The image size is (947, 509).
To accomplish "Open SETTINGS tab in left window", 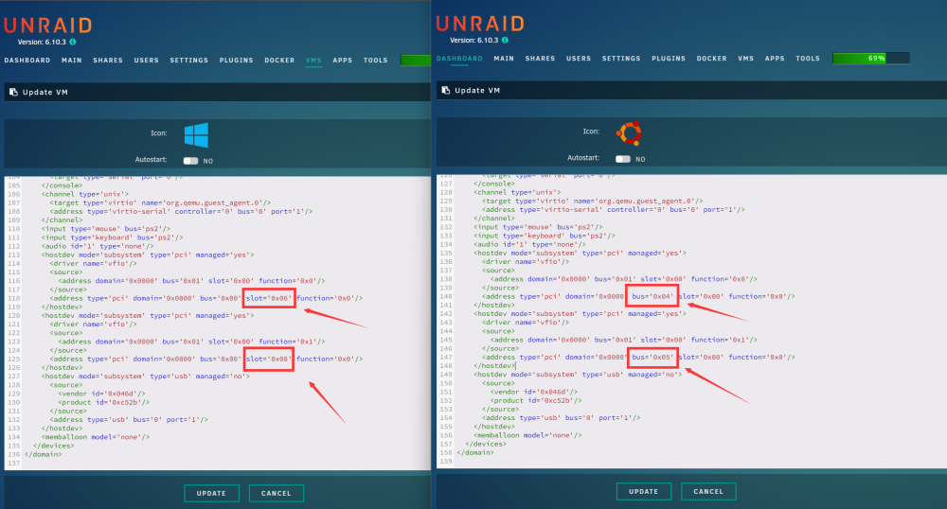I will click(x=189, y=61).
